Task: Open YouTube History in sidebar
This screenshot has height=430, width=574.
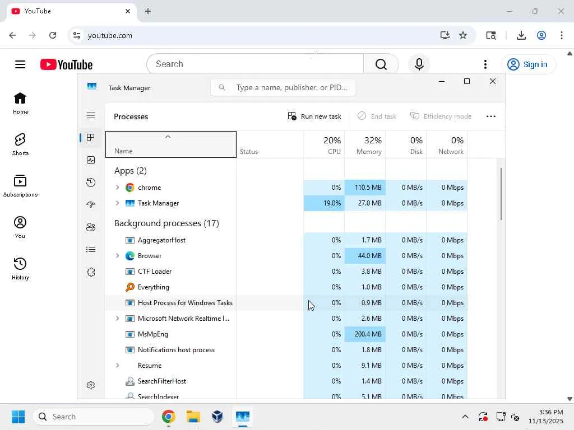Action: (20, 268)
